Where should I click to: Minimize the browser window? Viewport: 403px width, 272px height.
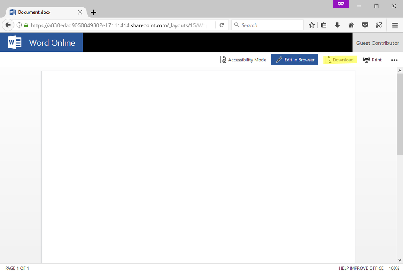coord(359,6)
